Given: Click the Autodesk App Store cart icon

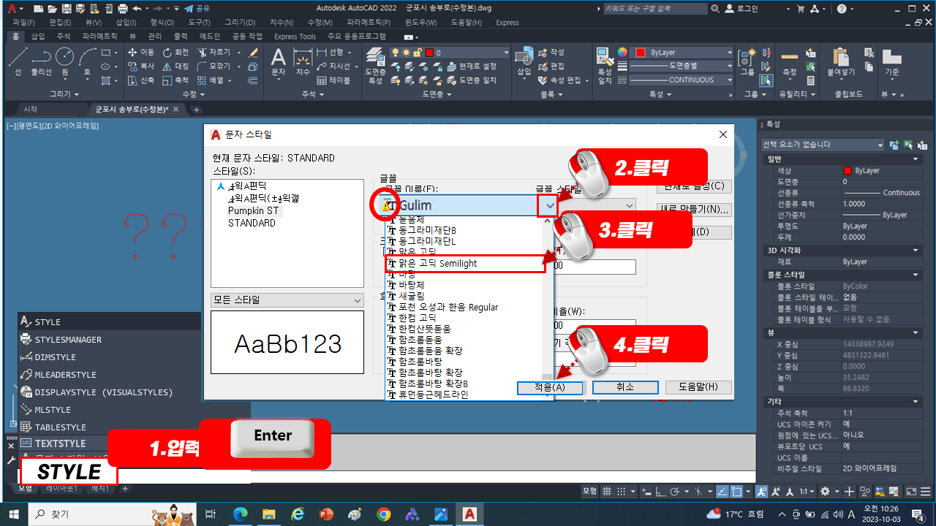Looking at the screenshot, I should [x=801, y=9].
